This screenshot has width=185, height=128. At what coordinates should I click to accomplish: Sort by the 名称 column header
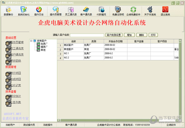(73, 41)
